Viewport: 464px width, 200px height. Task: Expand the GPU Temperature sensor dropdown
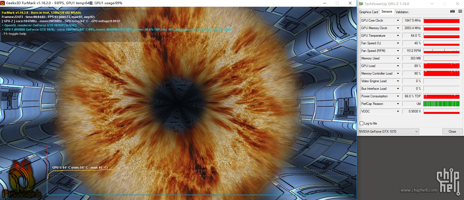(398, 36)
